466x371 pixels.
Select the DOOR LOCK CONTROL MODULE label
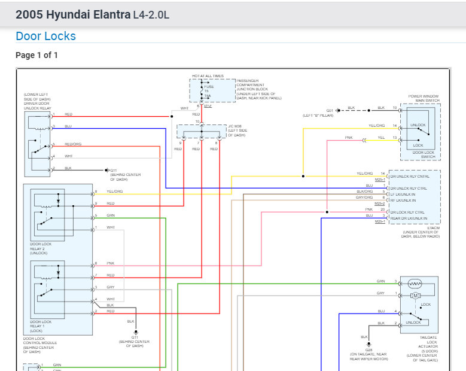tap(40, 340)
